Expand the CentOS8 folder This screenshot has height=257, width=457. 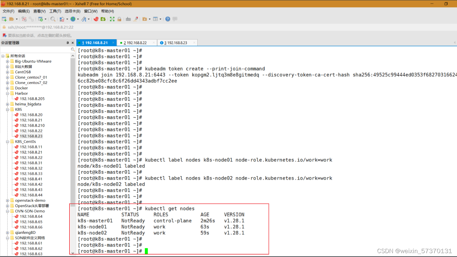pyautogui.click(x=7, y=72)
